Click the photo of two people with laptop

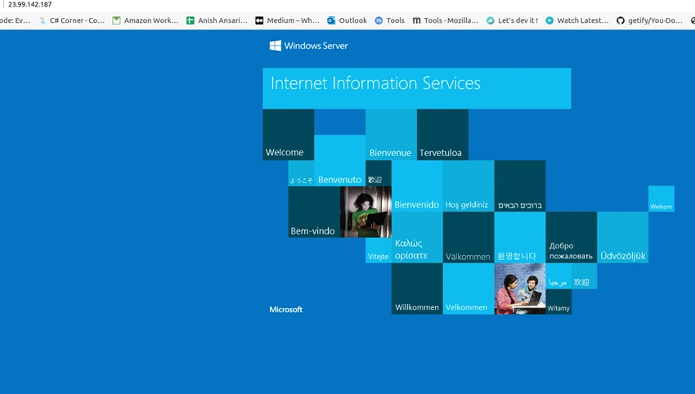coord(519,289)
